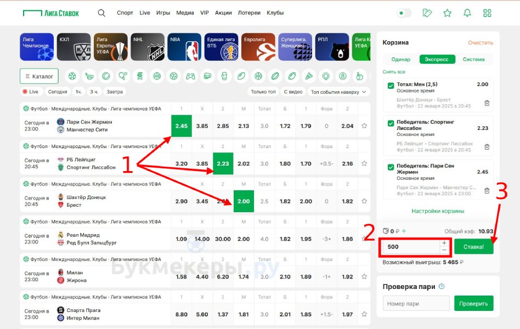The height and width of the screenshot is (329, 520).
Task: Uncheck the Победитель: Спортинг Лиссабон checkbox
Action: click(391, 123)
